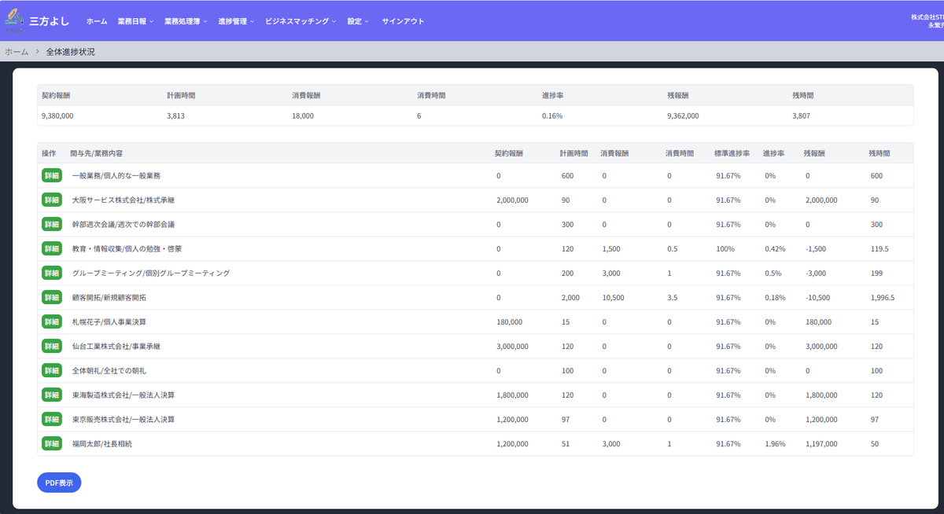Expand the 業務日報 dropdown menu
The height and width of the screenshot is (514, 944).
135,21
